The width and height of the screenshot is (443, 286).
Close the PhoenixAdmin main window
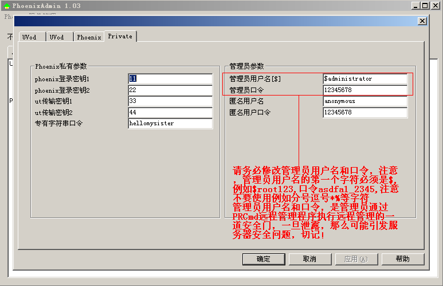coord(435,6)
